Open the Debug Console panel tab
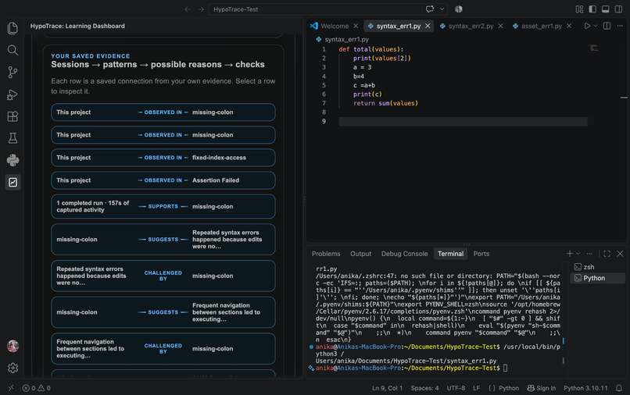The width and height of the screenshot is (630, 395). tap(404, 254)
